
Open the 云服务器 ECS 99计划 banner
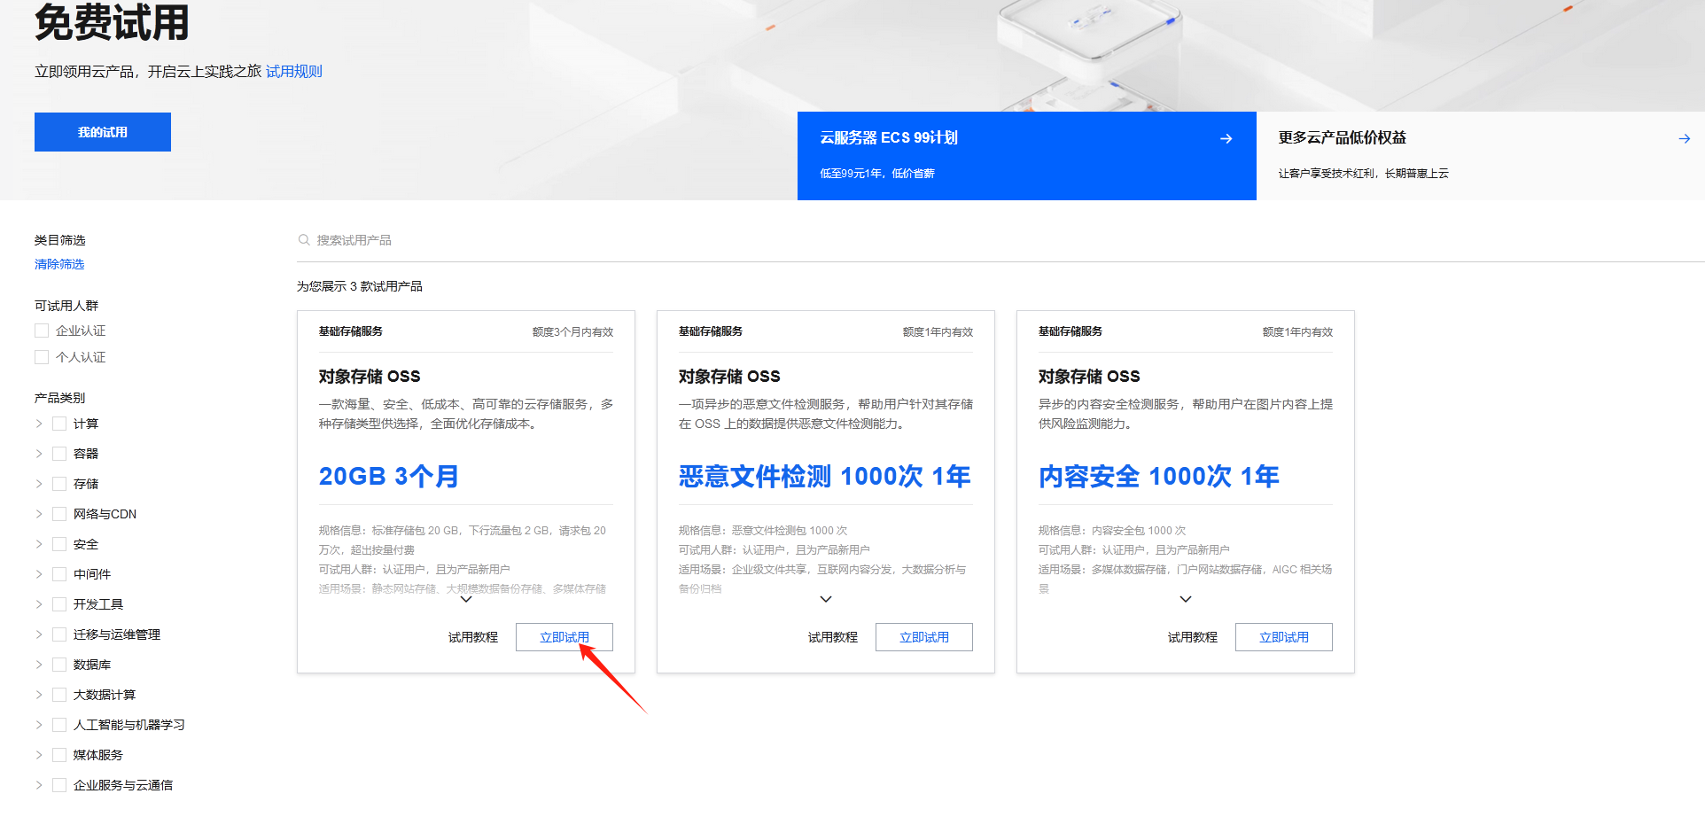click(1027, 156)
